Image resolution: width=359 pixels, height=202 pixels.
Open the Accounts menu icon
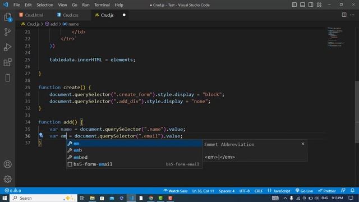click(x=7, y=164)
